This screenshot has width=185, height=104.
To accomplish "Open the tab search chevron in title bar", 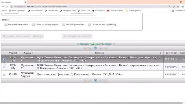I will coord(169,2).
